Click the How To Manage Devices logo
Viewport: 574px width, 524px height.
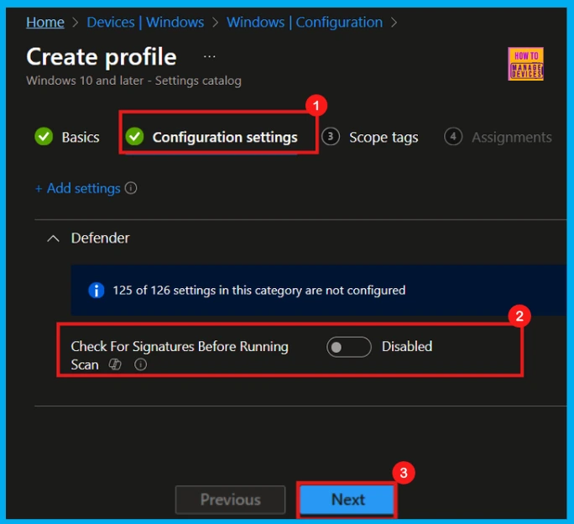point(525,64)
